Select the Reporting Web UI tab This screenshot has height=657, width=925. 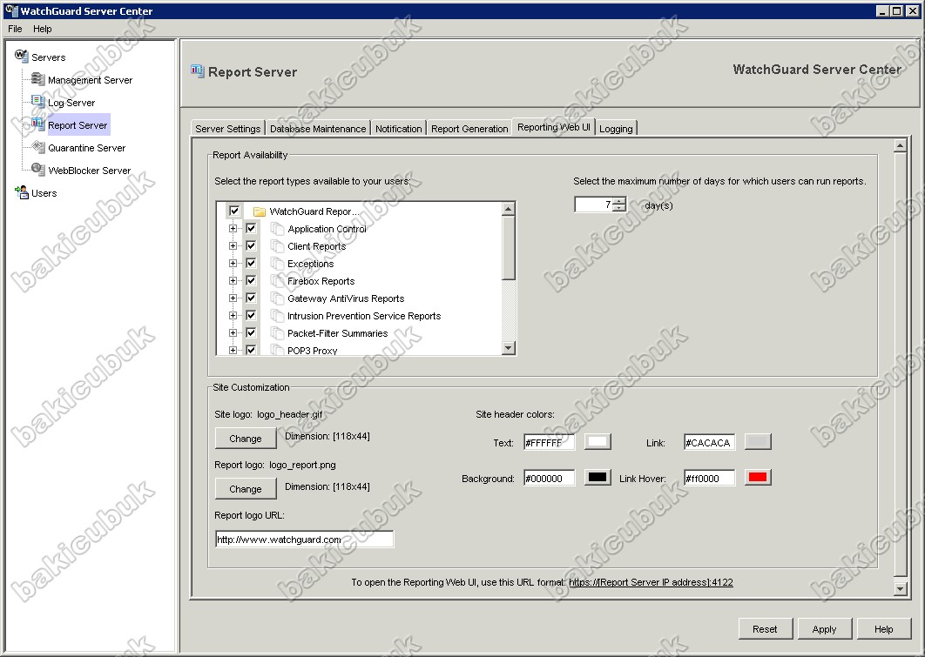pos(554,127)
